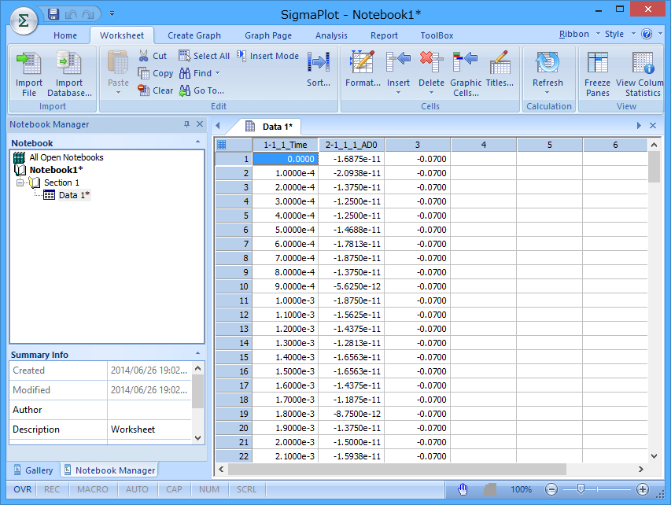The width and height of the screenshot is (671, 505).
Task: Open the Refresh dropdown arrow
Action: point(547,93)
